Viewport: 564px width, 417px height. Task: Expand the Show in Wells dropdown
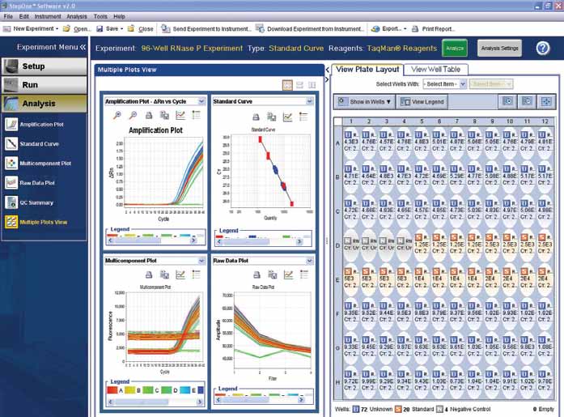370,102
